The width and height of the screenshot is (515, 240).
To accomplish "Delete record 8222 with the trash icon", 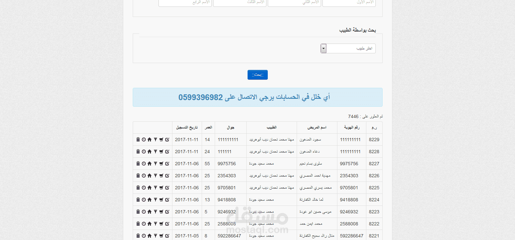I will point(138,224).
